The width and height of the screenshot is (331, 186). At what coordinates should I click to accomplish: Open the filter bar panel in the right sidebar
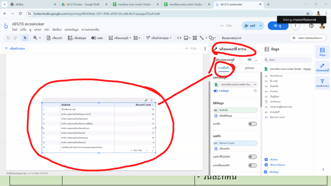point(322,83)
